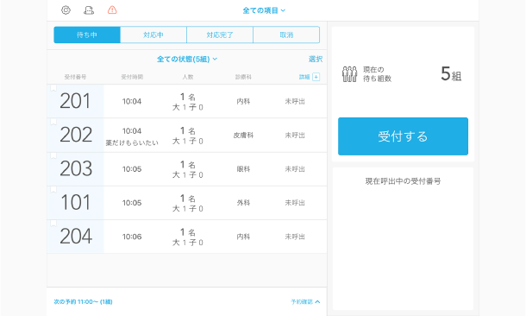Click the 受付する button
The image size is (526, 316).
pos(403,136)
